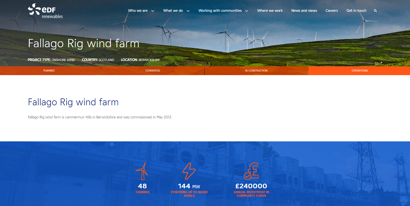Open the Careers page
The height and width of the screenshot is (206, 410).
[x=332, y=10]
